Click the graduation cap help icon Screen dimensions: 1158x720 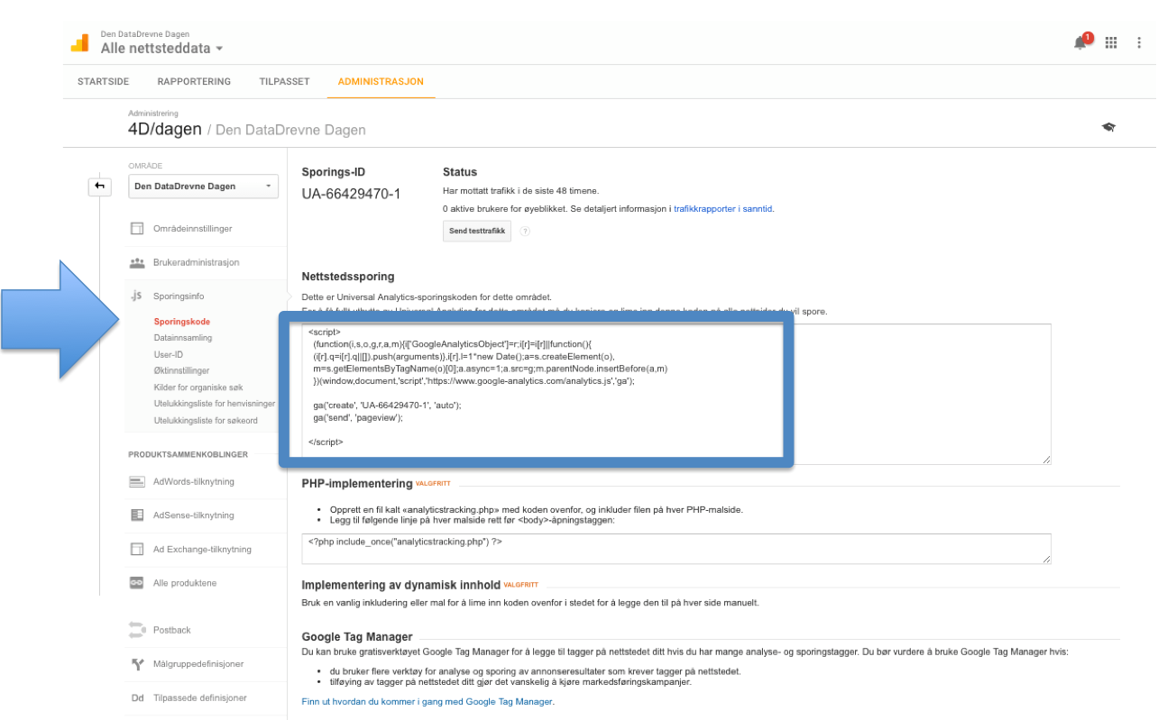tap(1108, 127)
